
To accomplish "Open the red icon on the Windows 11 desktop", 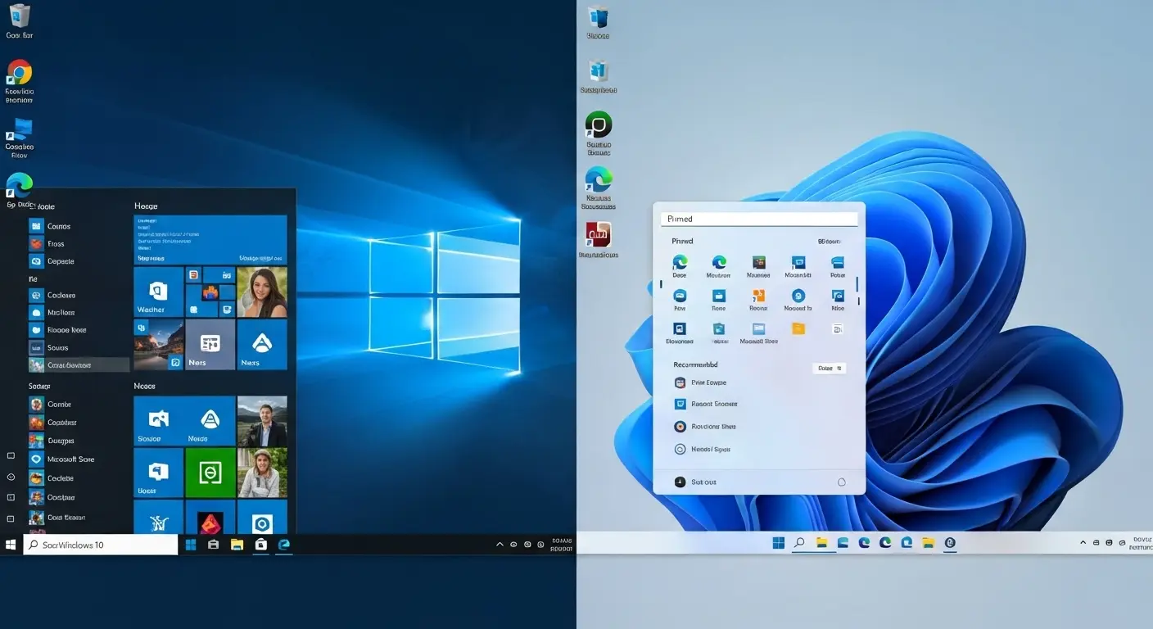I will click(x=599, y=234).
